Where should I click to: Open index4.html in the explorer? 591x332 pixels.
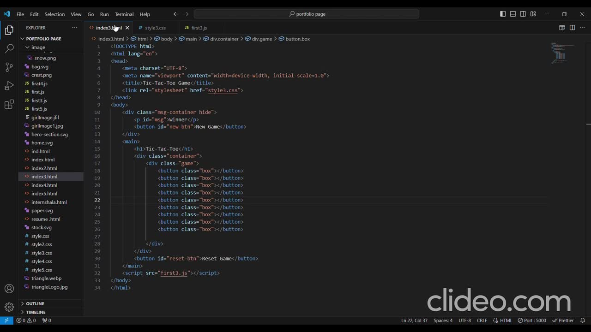[44, 185]
